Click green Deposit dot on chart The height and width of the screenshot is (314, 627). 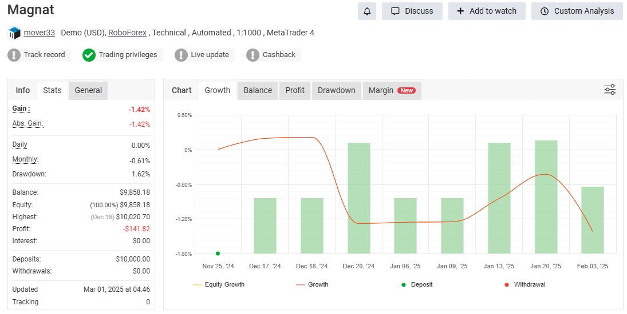pos(218,253)
